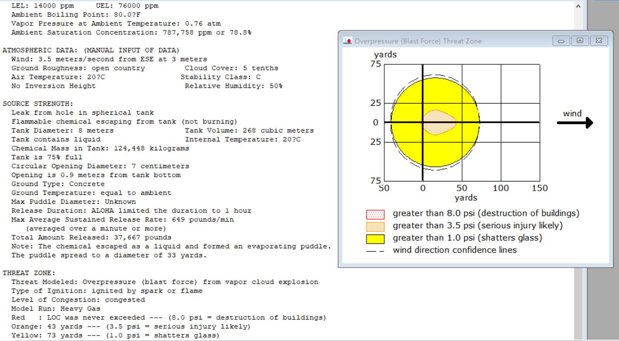Click the 'Red : LOC was never exceeded' line
The width and height of the screenshot is (619, 341).
(x=169, y=318)
